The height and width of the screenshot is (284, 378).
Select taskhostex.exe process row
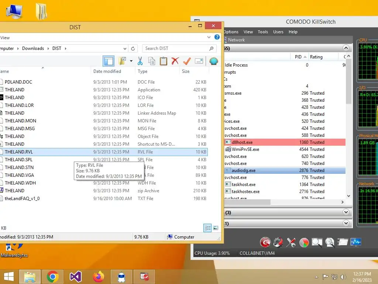tap(285, 192)
